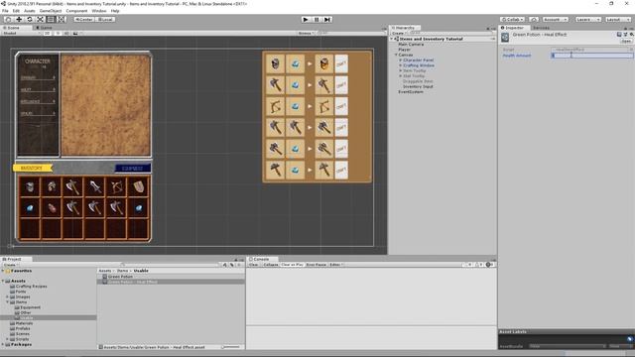
Task: Toggle pivot Center mode button
Action: click(x=83, y=20)
